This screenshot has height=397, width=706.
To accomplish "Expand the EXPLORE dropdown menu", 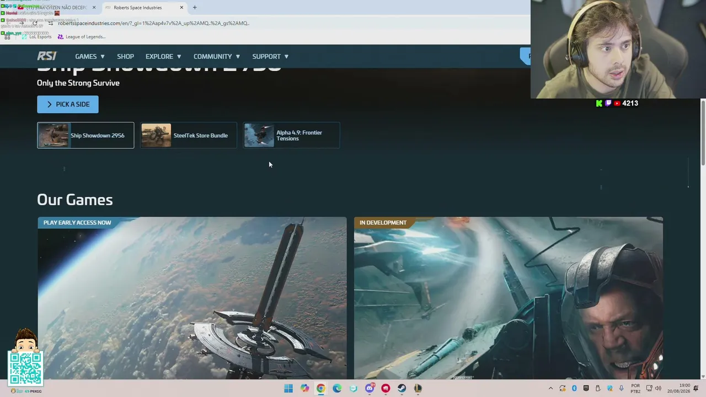I will click(163, 56).
